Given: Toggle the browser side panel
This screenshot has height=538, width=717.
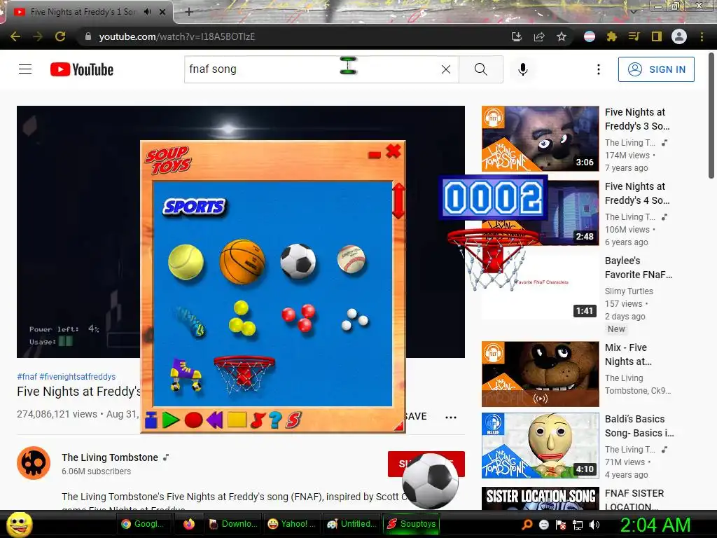Looking at the screenshot, I should tap(657, 36).
